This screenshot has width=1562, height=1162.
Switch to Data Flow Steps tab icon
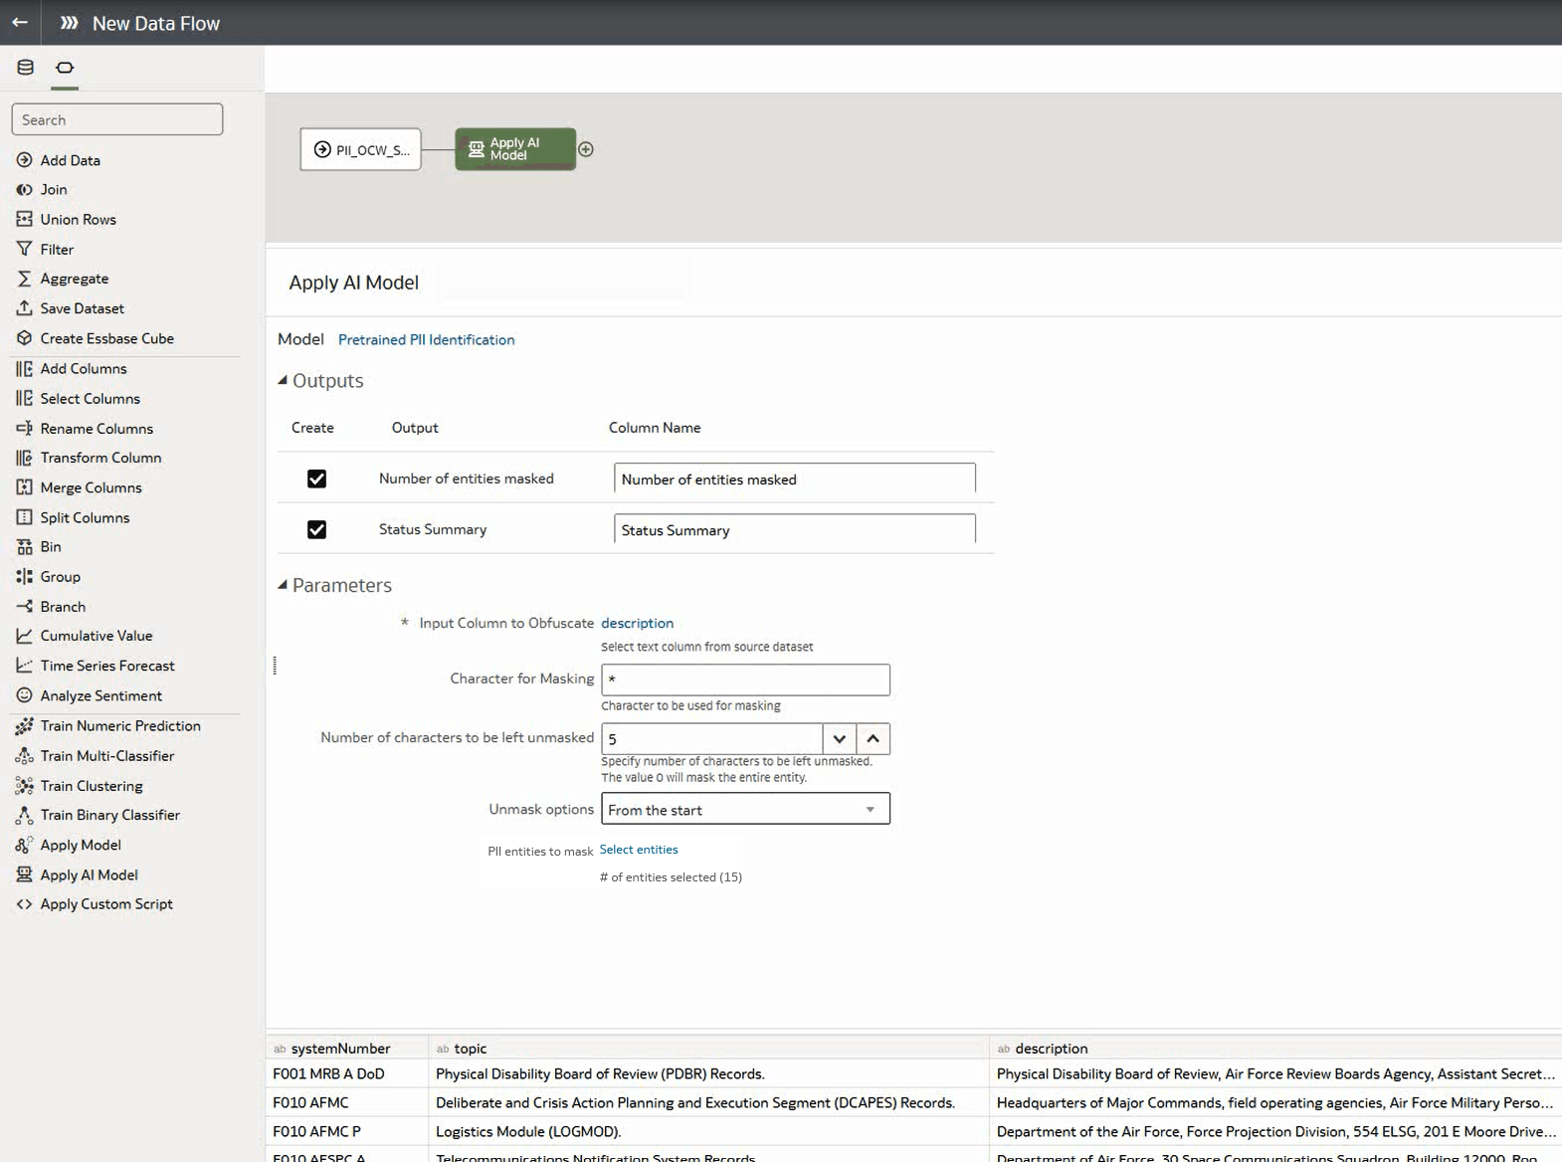65,68
